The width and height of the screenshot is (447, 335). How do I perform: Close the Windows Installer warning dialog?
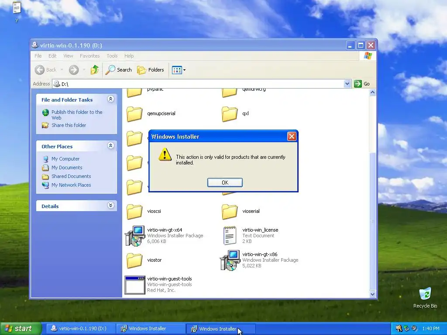(292, 137)
